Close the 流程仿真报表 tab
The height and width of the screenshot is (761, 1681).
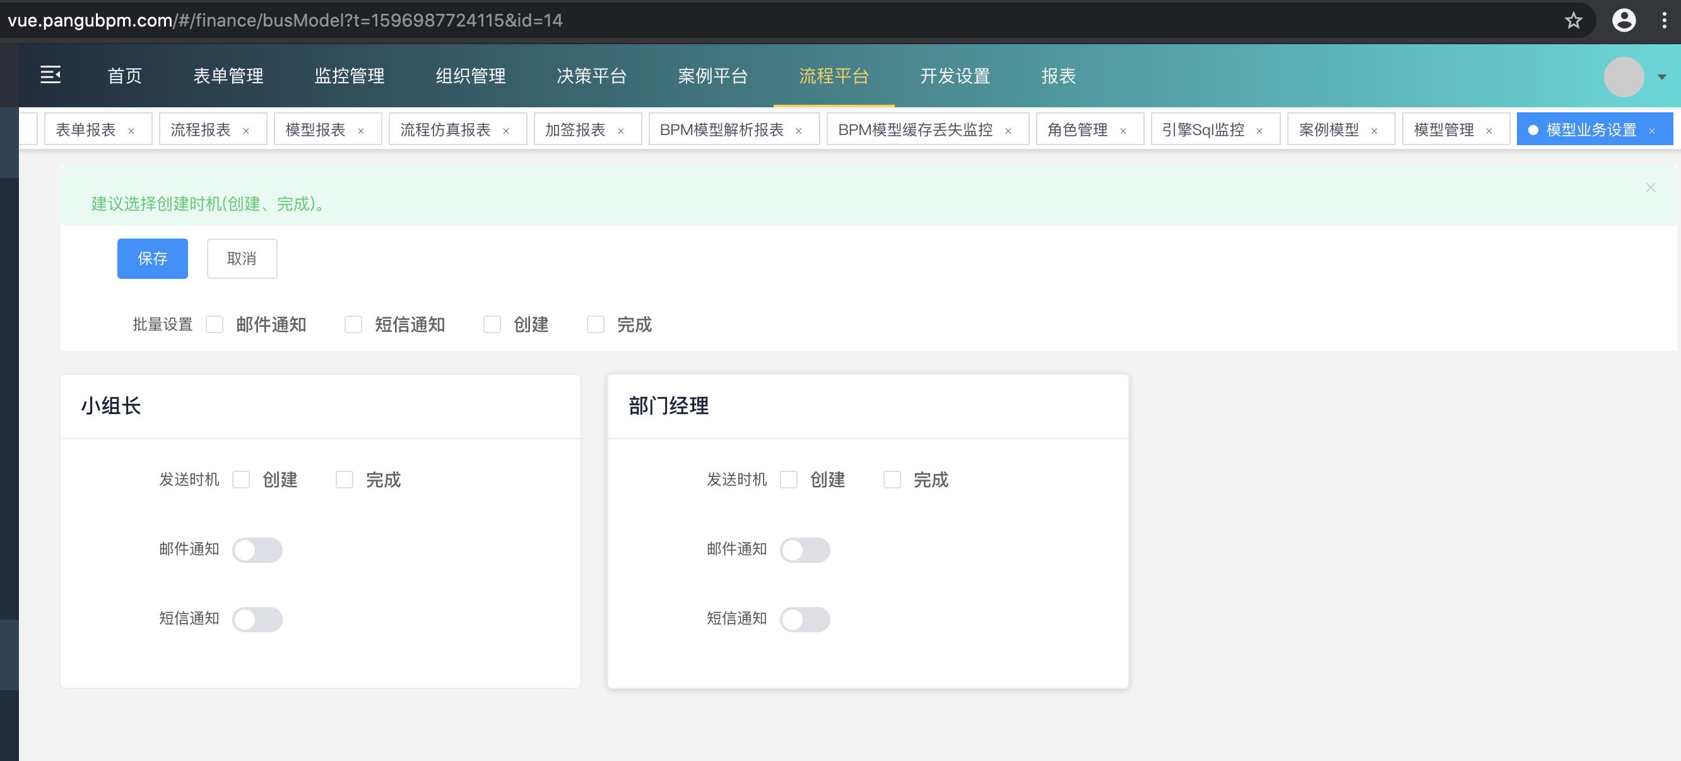(505, 131)
